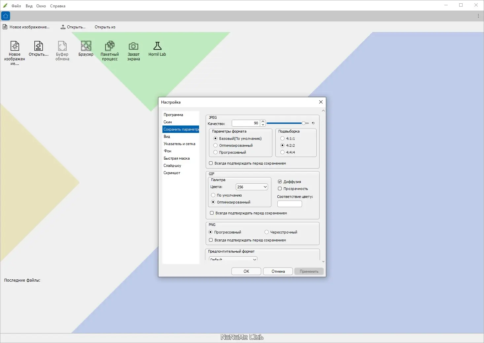This screenshot has height=343, width=484.
Task: Expand the GIF Цвета dropdown showing 256
Action: tap(252, 187)
